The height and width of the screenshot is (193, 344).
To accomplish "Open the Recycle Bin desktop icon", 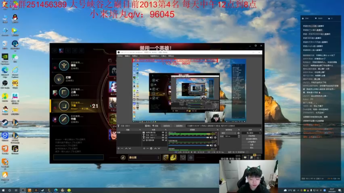I will click(x=5, y=44).
